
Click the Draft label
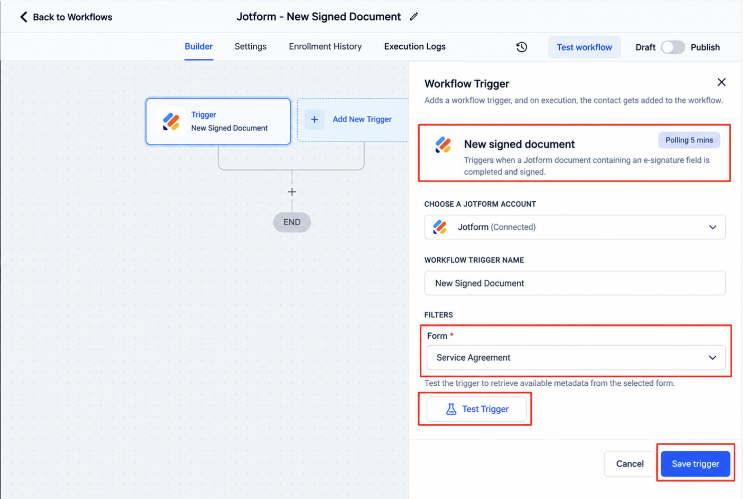tap(645, 47)
